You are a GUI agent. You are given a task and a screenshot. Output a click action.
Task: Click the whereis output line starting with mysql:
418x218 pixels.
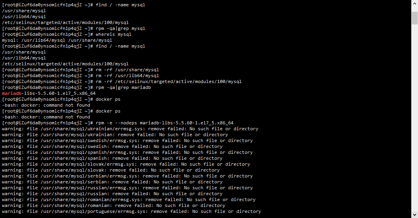pyautogui.click(x=57, y=40)
